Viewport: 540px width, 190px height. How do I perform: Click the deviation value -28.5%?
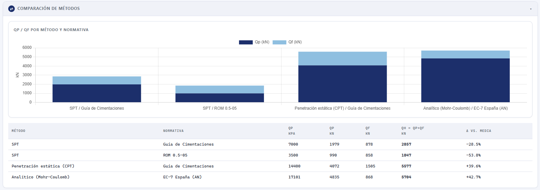(x=473, y=144)
